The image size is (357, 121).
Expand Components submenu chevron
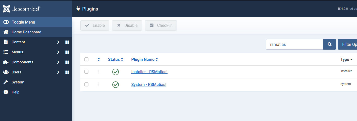pos(58,62)
